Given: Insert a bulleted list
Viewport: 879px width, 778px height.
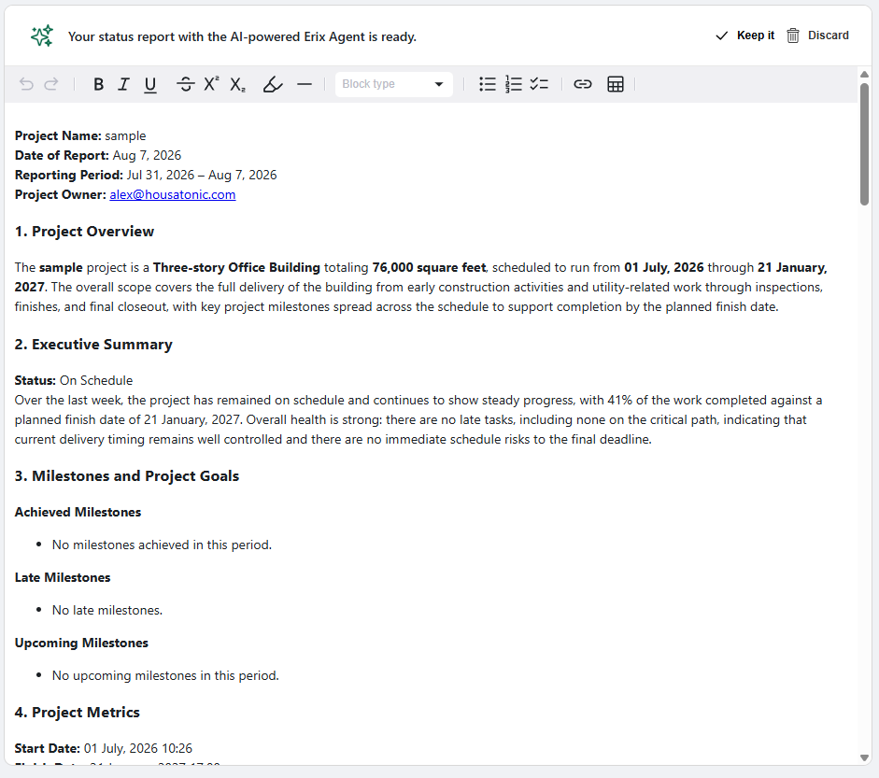Looking at the screenshot, I should (x=488, y=84).
